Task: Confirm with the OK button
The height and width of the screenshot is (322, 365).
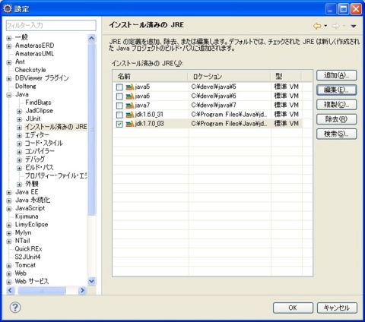Action: 293,308
